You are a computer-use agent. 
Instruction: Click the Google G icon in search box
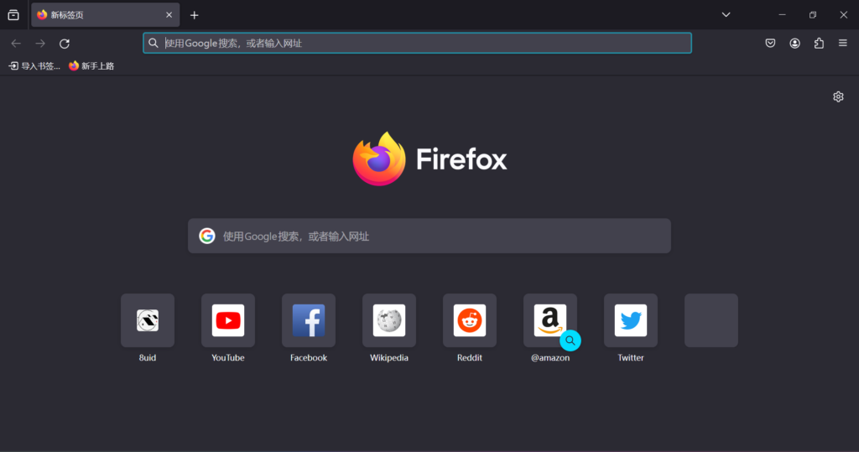[x=207, y=236]
